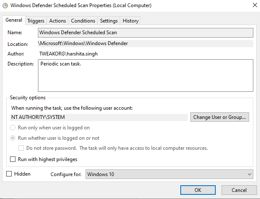Check the Do not store password box

(x=21, y=148)
